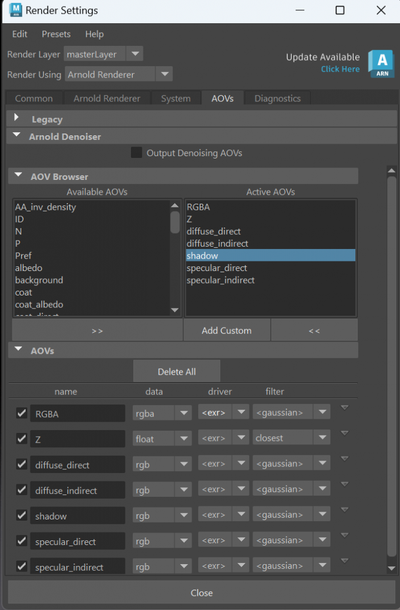Select the AOVs tab

(x=223, y=98)
